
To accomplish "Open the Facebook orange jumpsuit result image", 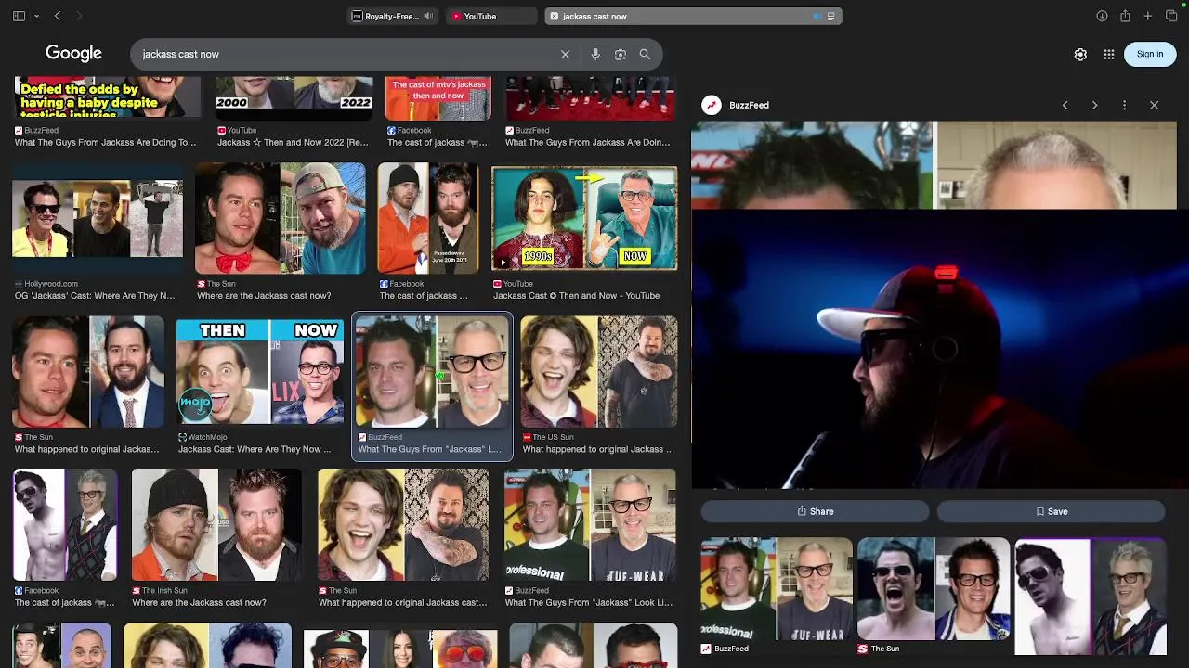I will click(x=428, y=218).
